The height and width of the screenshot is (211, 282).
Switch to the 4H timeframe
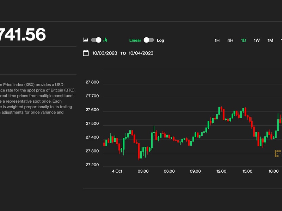[230, 40]
